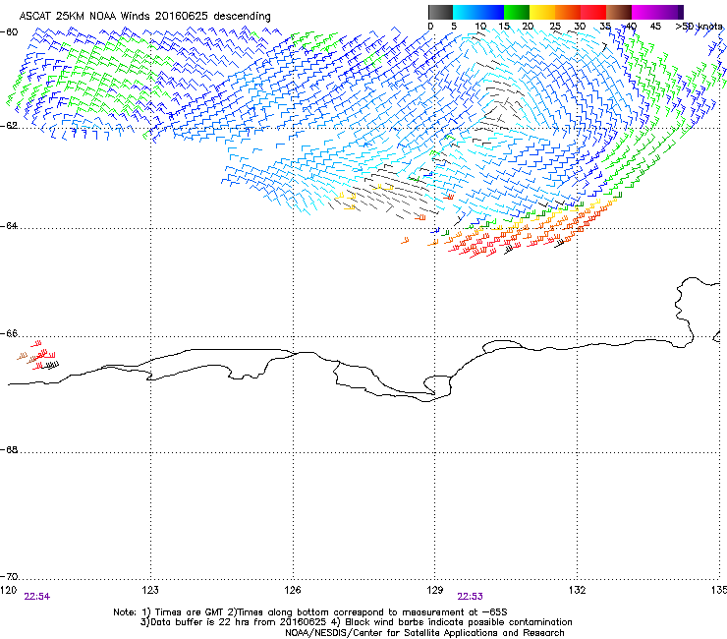Click the purple time label 22:53
This screenshot has width=727, height=639.
click(470, 597)
